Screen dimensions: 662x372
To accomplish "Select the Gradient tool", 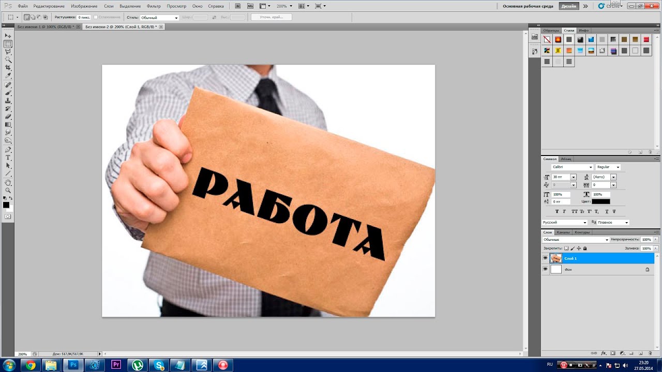I will (8, 125).
